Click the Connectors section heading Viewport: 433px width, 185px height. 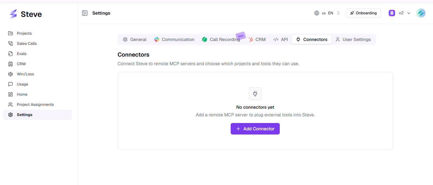click(x=134, y=55)
